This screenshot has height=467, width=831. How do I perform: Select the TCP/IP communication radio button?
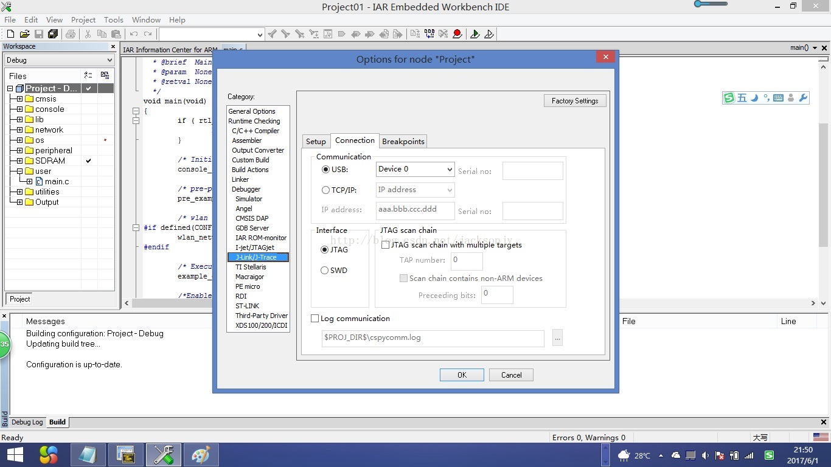tap(325, 190)
